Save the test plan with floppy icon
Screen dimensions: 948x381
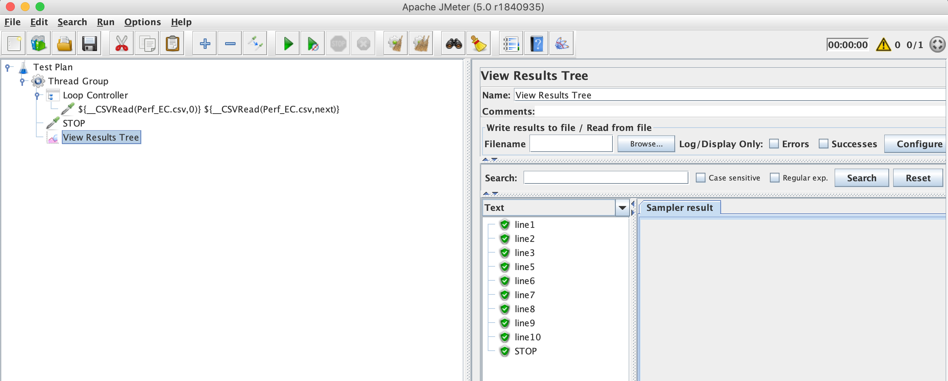89,44
